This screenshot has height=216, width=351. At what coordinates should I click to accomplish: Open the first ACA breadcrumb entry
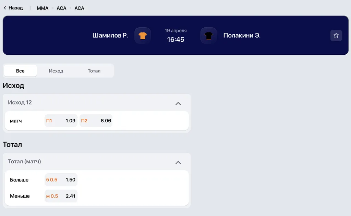[x=61, y=8]
